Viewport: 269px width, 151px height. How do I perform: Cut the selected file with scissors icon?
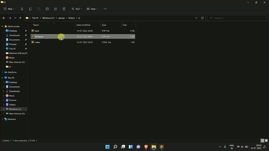22,9
